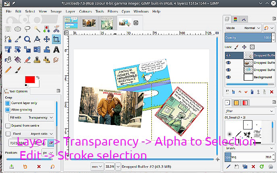
Task: Hide the Background layer
Action: pos(228,77)
